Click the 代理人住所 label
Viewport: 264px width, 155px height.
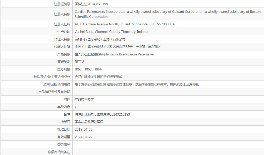pos(62,47)
